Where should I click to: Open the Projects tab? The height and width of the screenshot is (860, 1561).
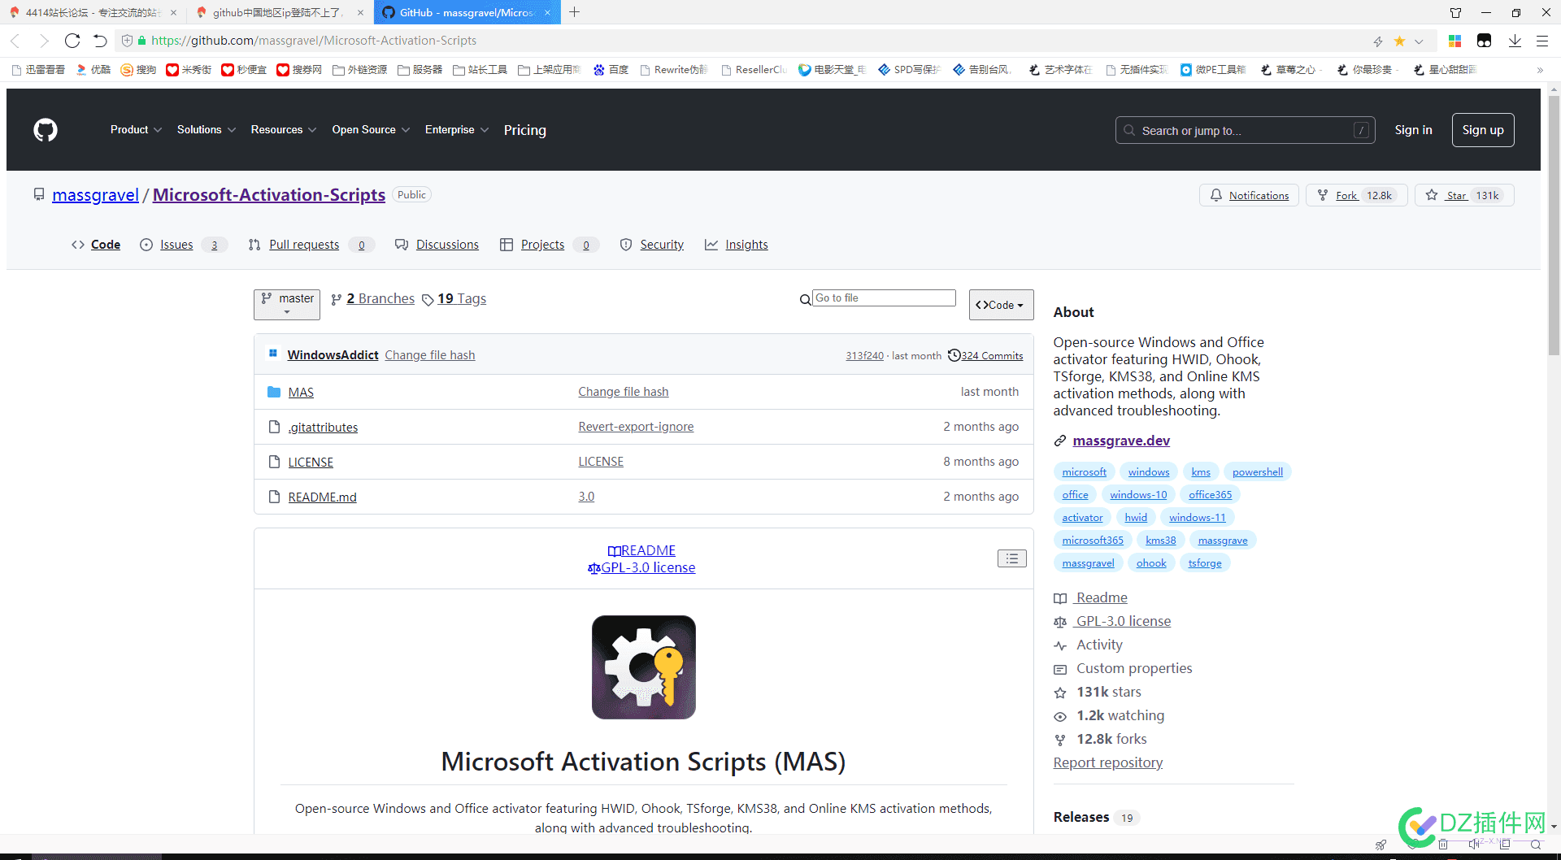click(549, 245)
